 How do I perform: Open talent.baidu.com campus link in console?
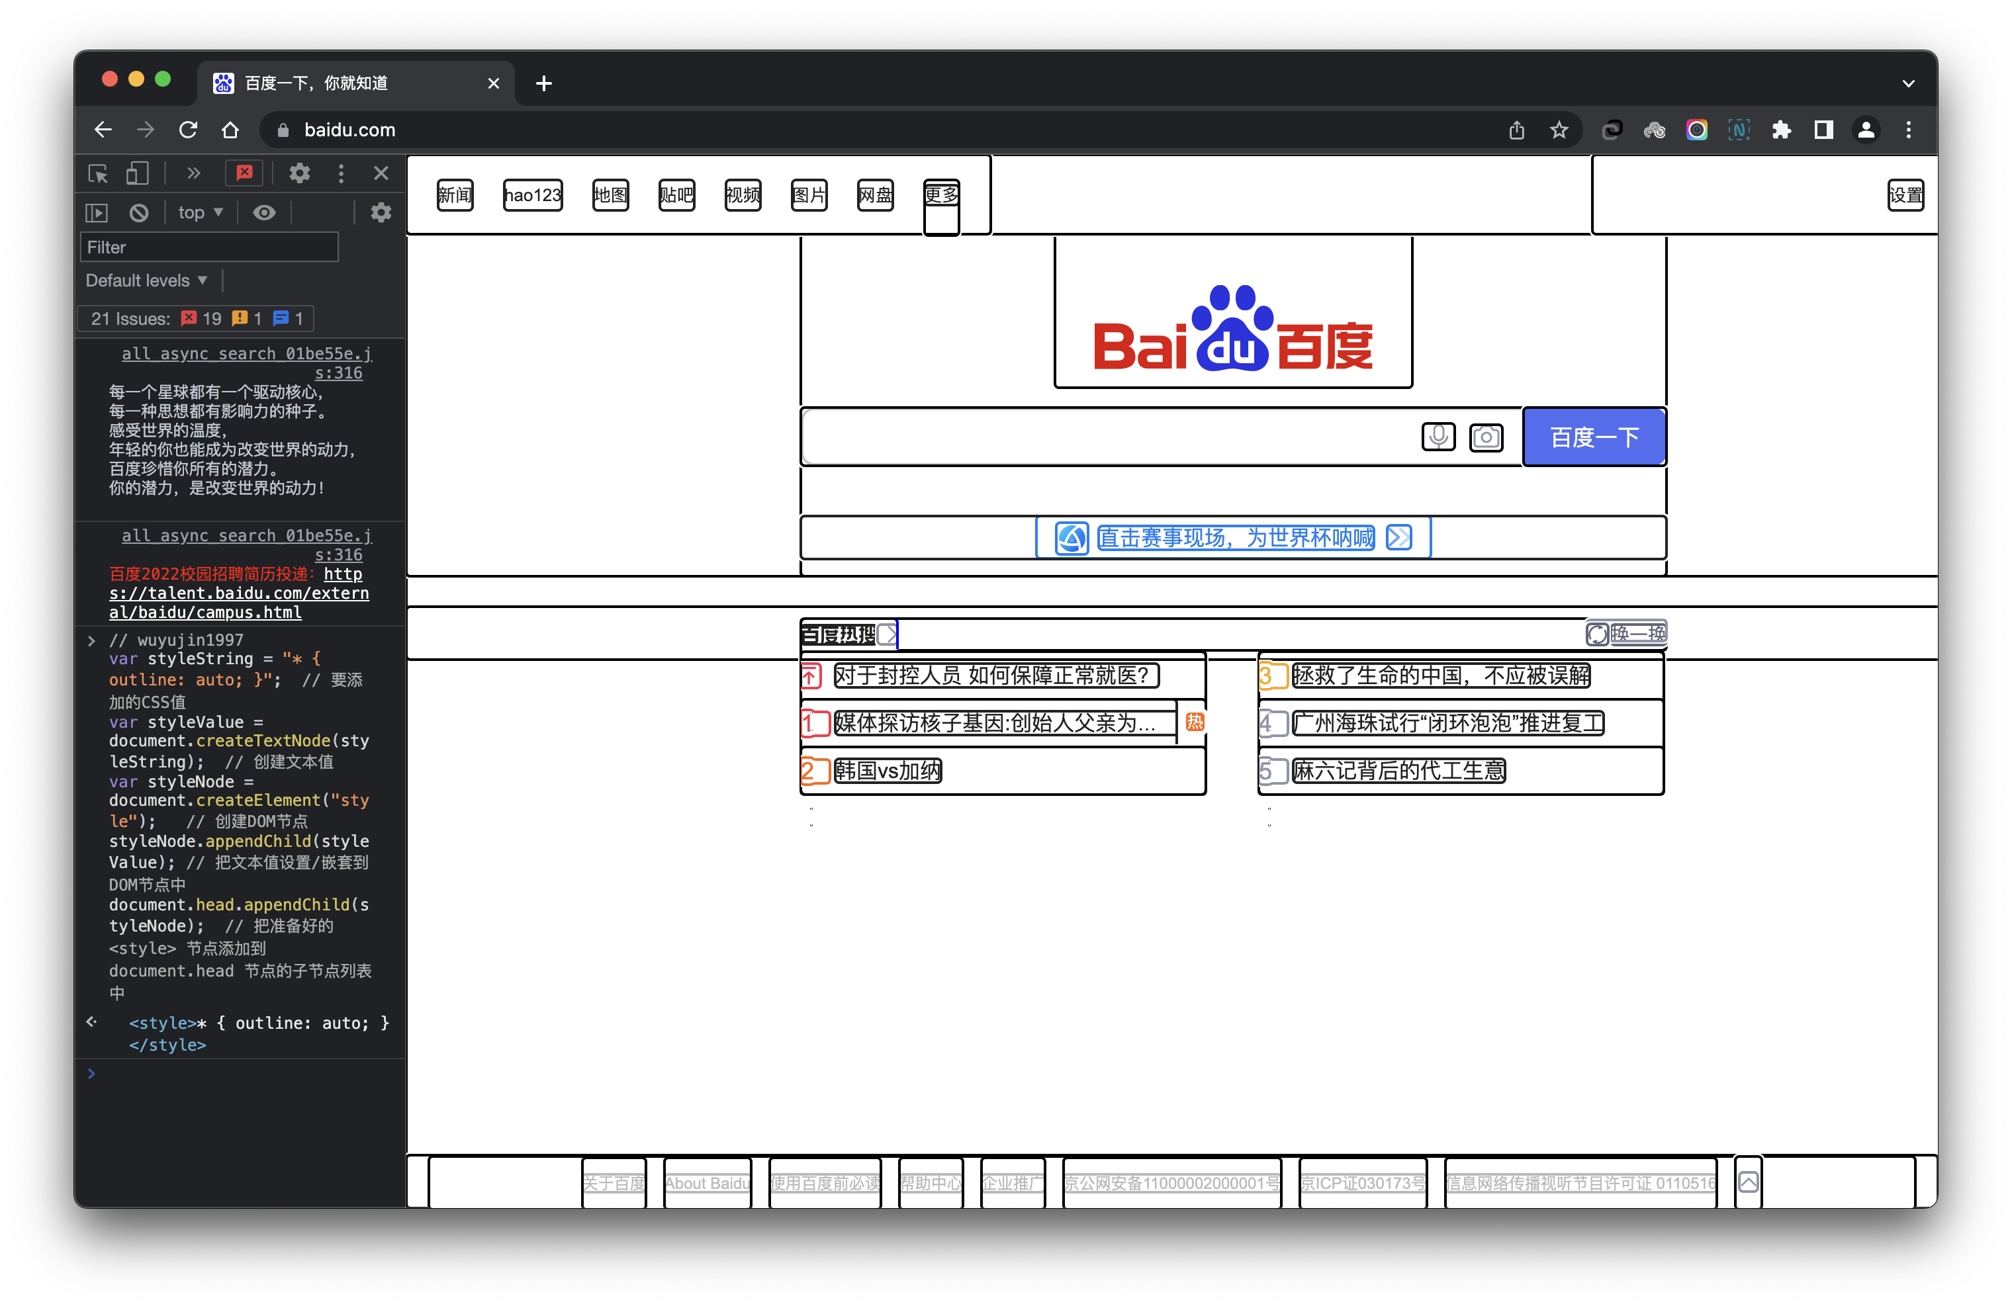click(x=239, y=593)
